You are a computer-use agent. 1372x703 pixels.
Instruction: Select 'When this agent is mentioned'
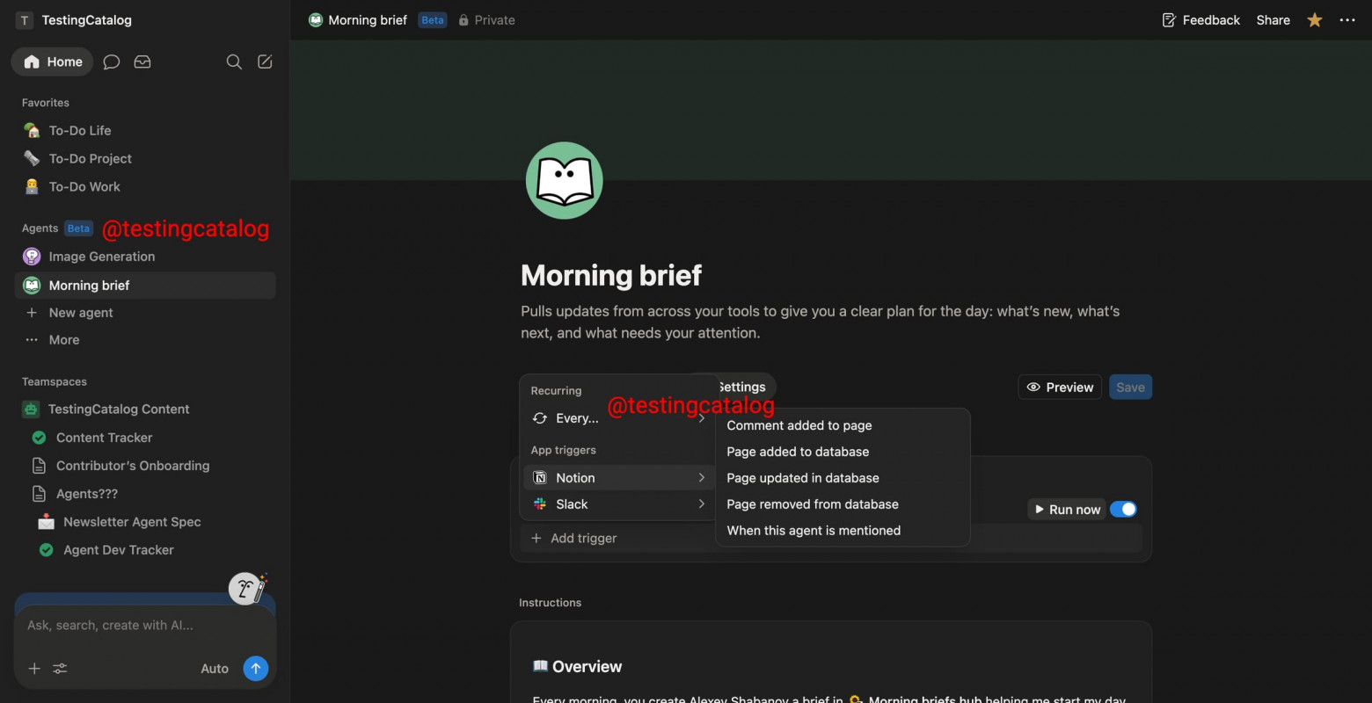[814, 530]
